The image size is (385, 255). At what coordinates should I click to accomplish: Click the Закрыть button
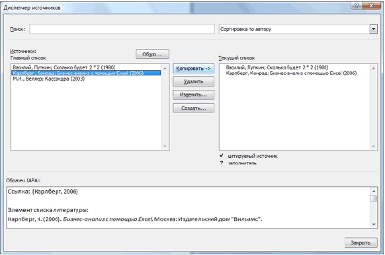[361, 242]
